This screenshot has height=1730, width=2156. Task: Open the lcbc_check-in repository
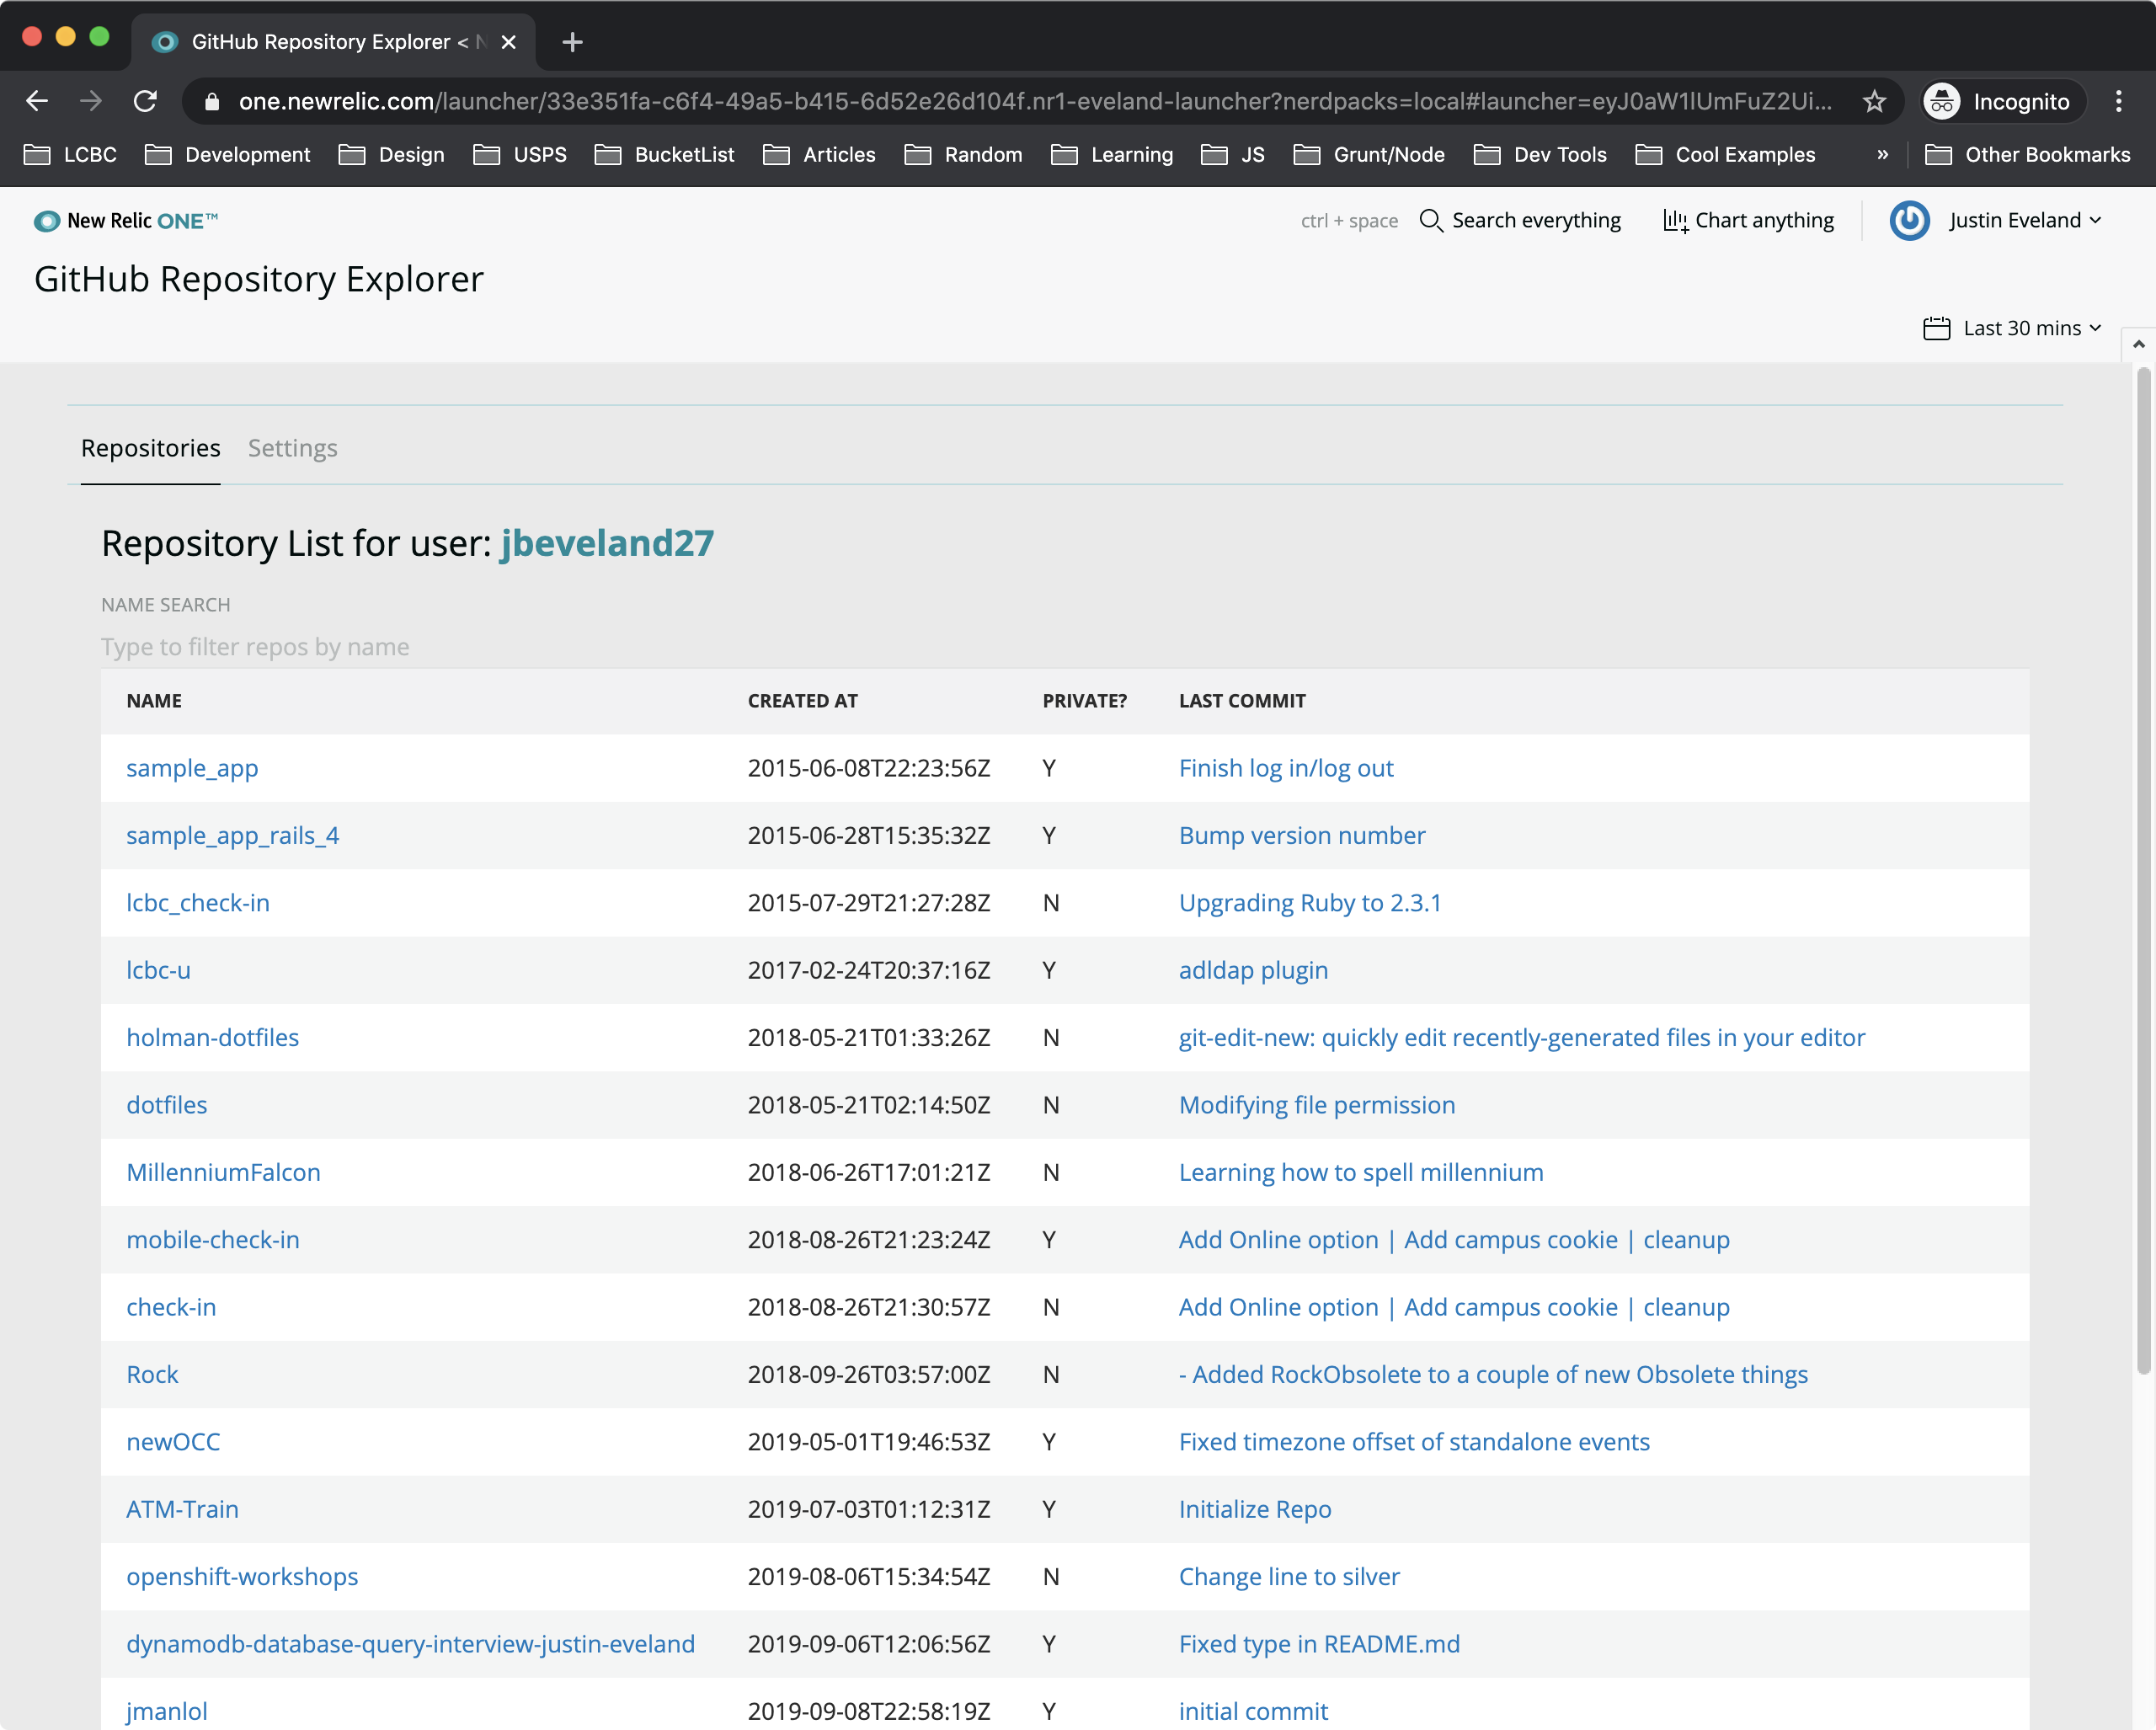click(x=198, y=902)
